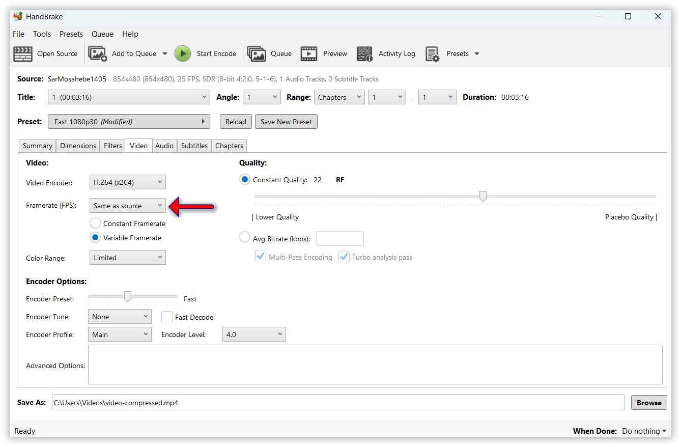This screenshot has width=681, height=447.
Task: Click the Activity Log label
Action: (x=397, y=53)
